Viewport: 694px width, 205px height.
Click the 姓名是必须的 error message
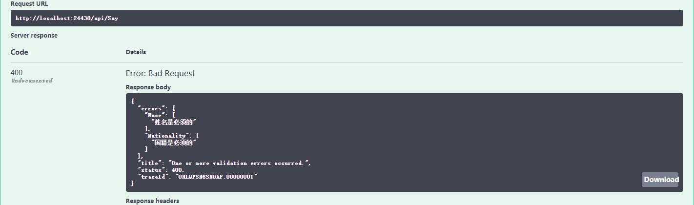[177, 122]
